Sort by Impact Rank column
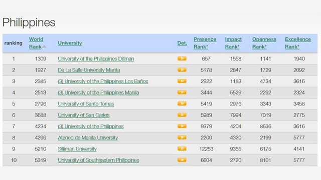Screen dimensions: 321x180 click(x=233, y=43)
